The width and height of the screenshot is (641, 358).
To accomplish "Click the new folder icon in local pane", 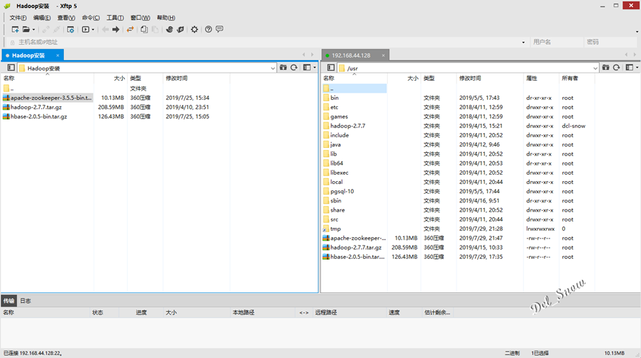I will pos(283,68).
